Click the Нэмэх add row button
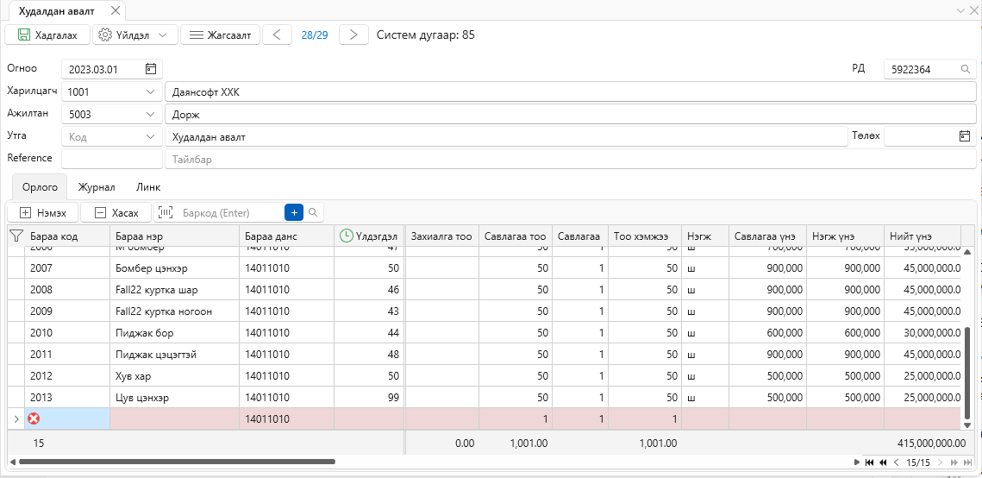This screenshot has height=478, width=982. click(42, 213)
